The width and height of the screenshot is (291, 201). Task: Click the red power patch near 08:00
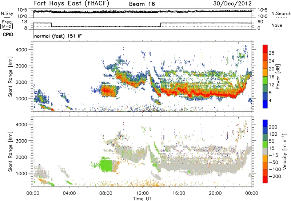point(108,91)
